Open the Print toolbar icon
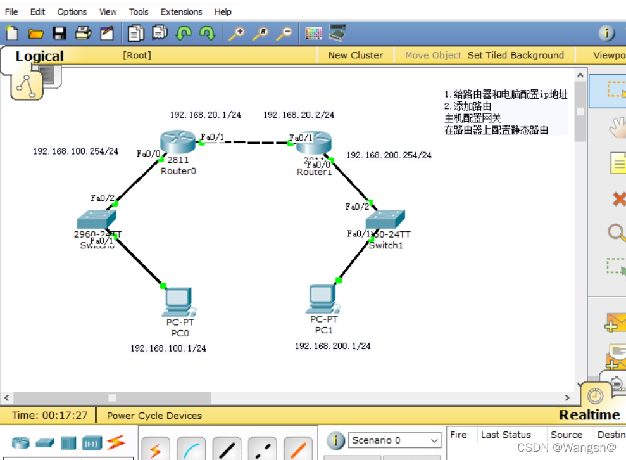This screenshot has height=460, width=626. 83,33
